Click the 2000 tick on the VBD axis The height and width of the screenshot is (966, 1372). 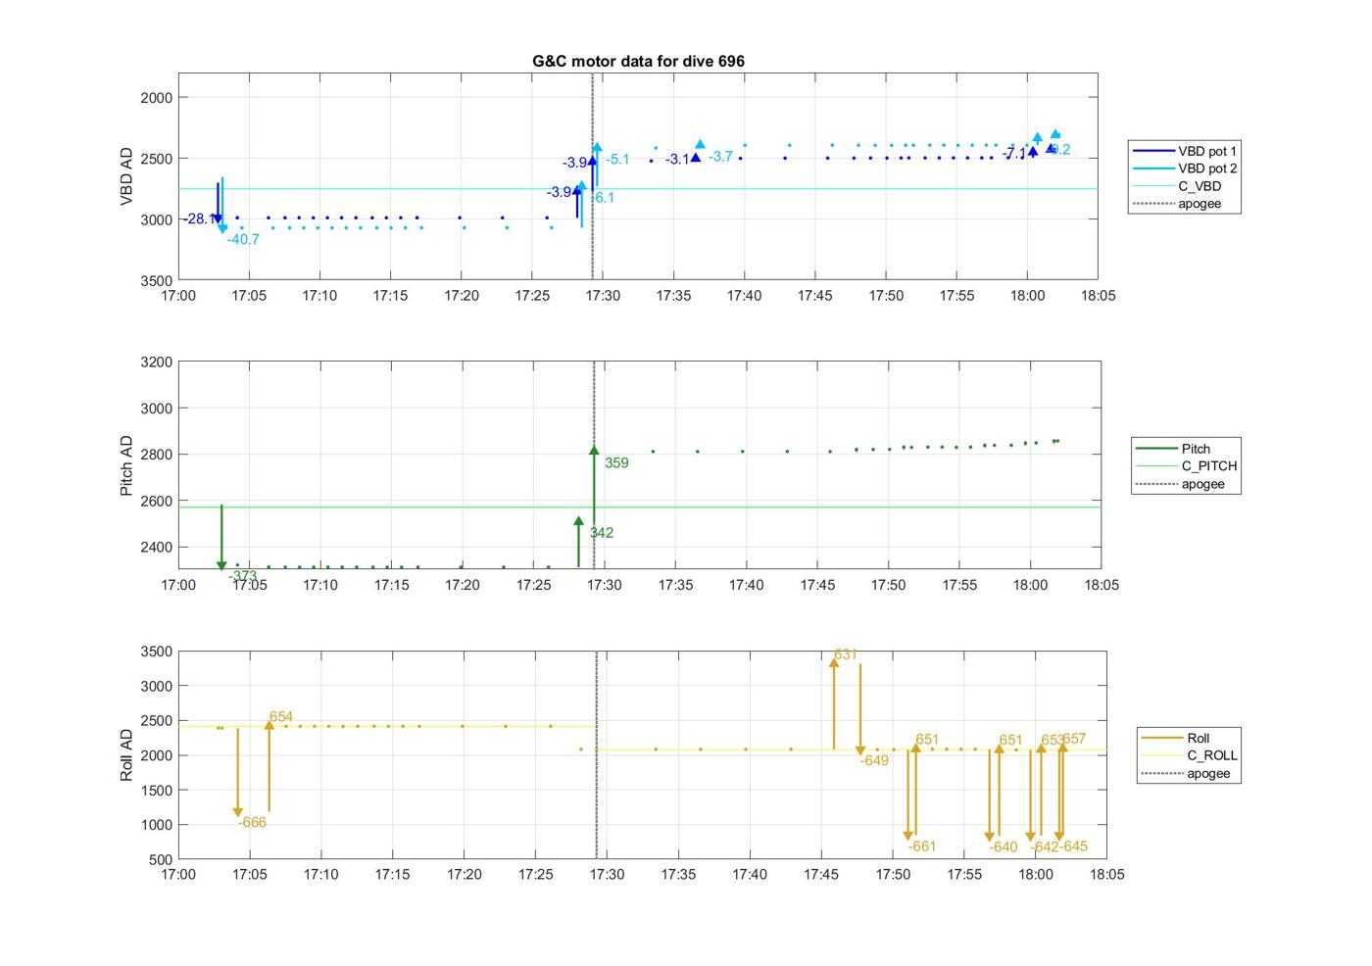click(157, 97)
